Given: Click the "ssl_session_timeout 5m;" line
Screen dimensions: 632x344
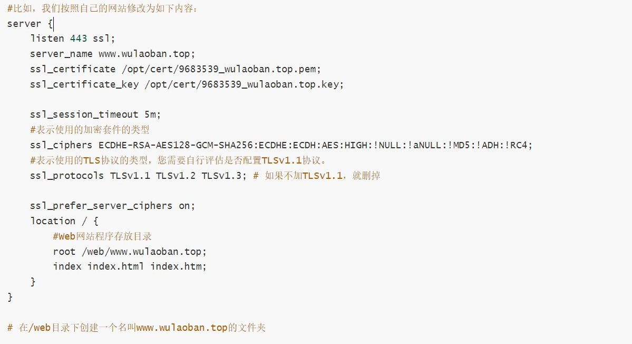Looking at the screenshot, I should pos(95,114).
